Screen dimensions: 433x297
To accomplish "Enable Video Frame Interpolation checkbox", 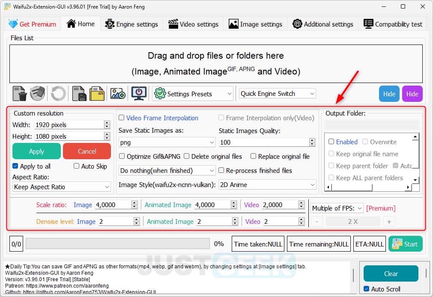I will (122, 118).
